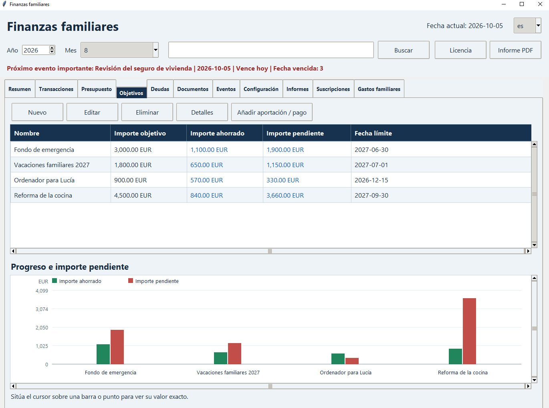The height and width of the screenshot is (408, 549).
Task: Sort by the Nombre column header
Action: point(60,133)
